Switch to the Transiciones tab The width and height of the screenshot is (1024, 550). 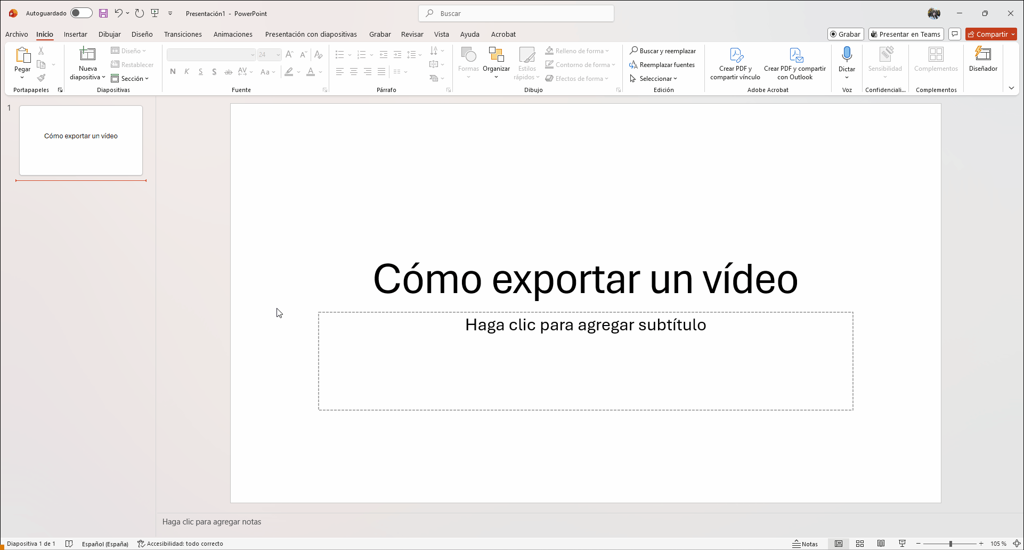[183, 34]
